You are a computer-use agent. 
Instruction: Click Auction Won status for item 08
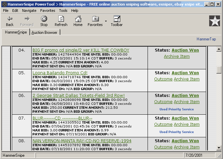185,141
